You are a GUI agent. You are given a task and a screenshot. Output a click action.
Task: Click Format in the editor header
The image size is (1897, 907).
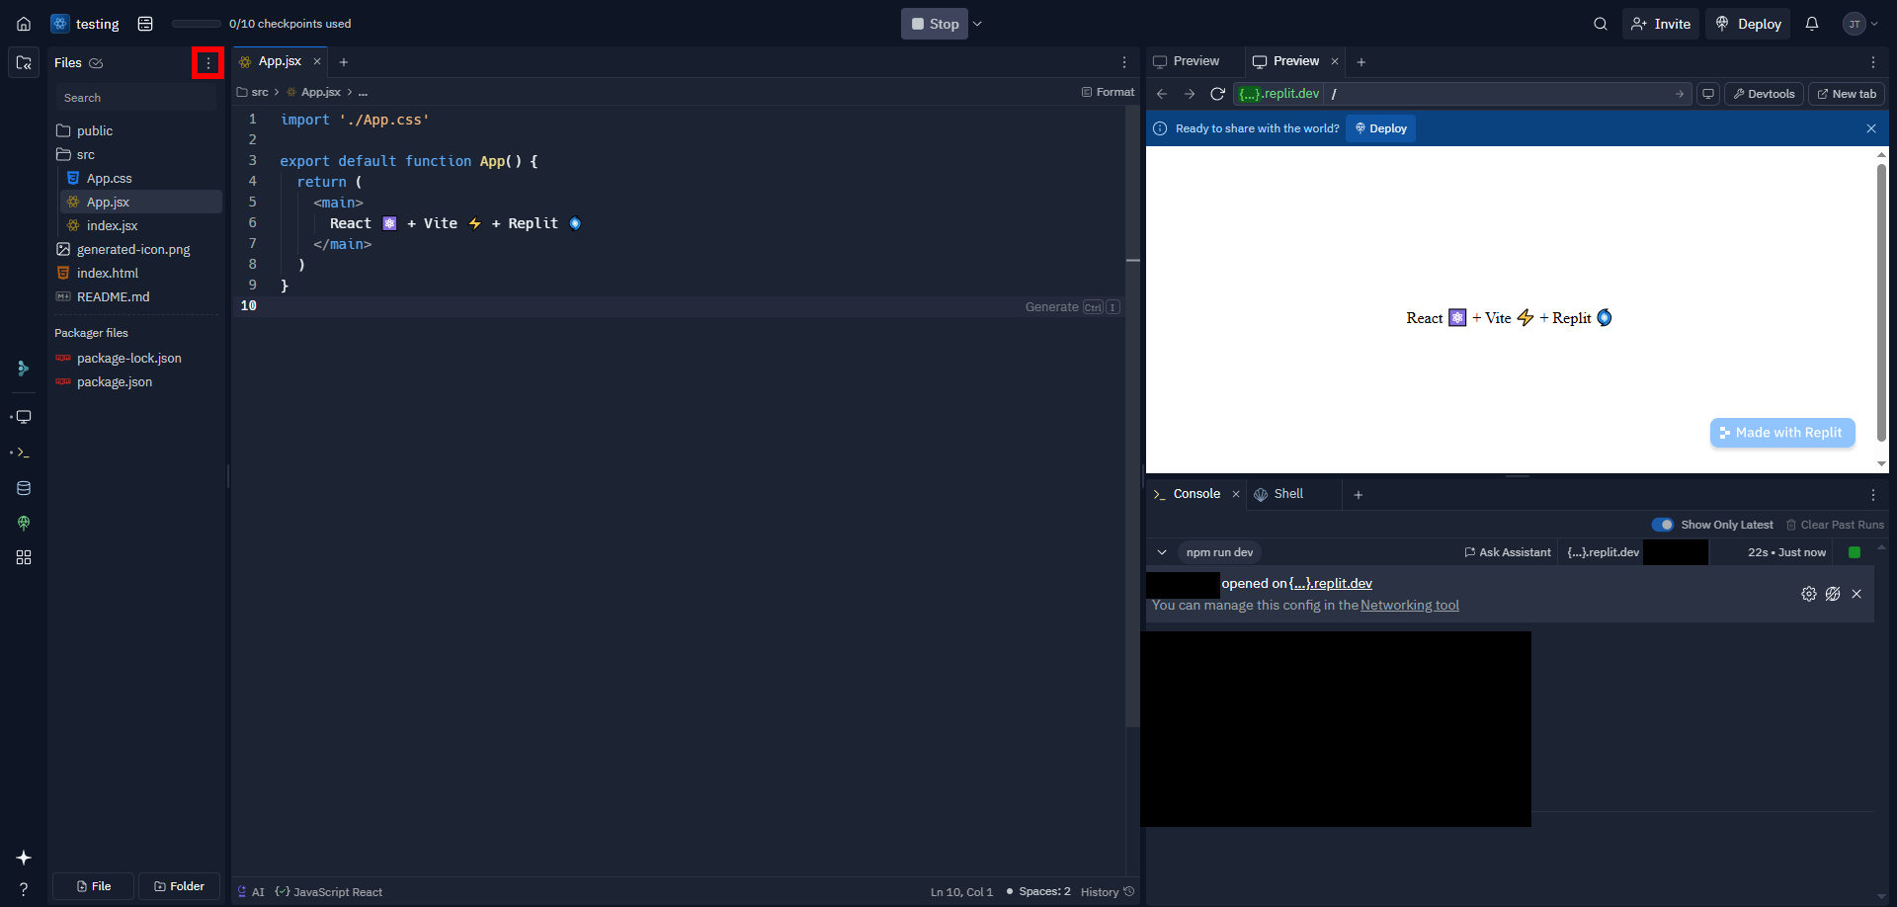click(1108, 92)
